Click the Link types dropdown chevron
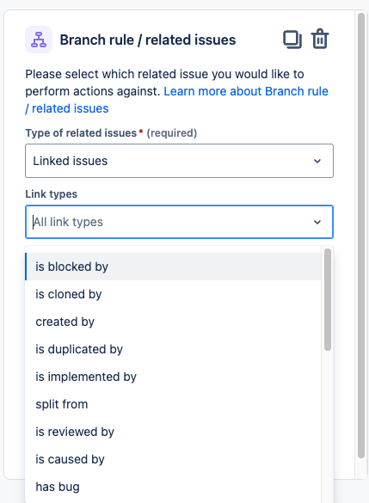This screenshot has width=369, height=503. (x=317, y=222)
